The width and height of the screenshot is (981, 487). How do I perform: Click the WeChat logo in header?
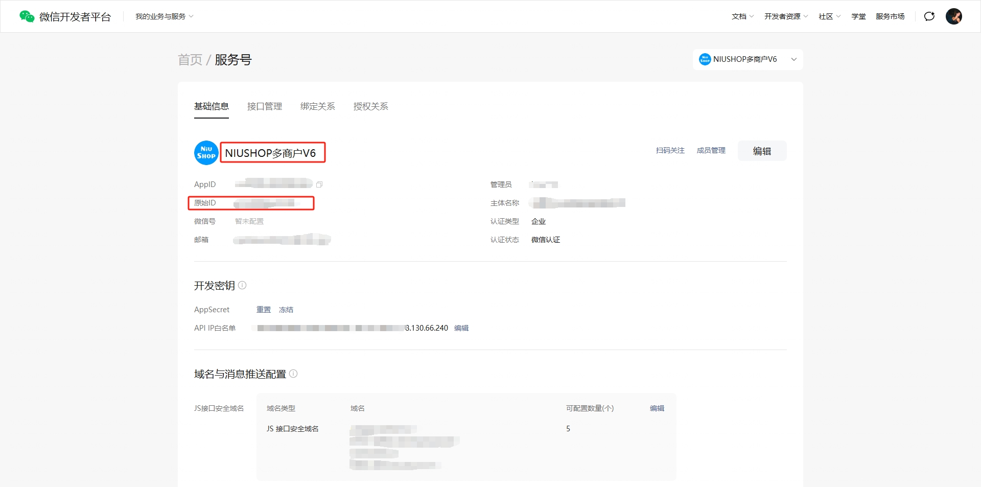[x=27, y=16]
